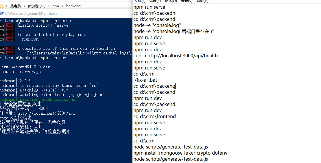Expand the chevron between 新加卷 (D:) and crm

(49, 6)
